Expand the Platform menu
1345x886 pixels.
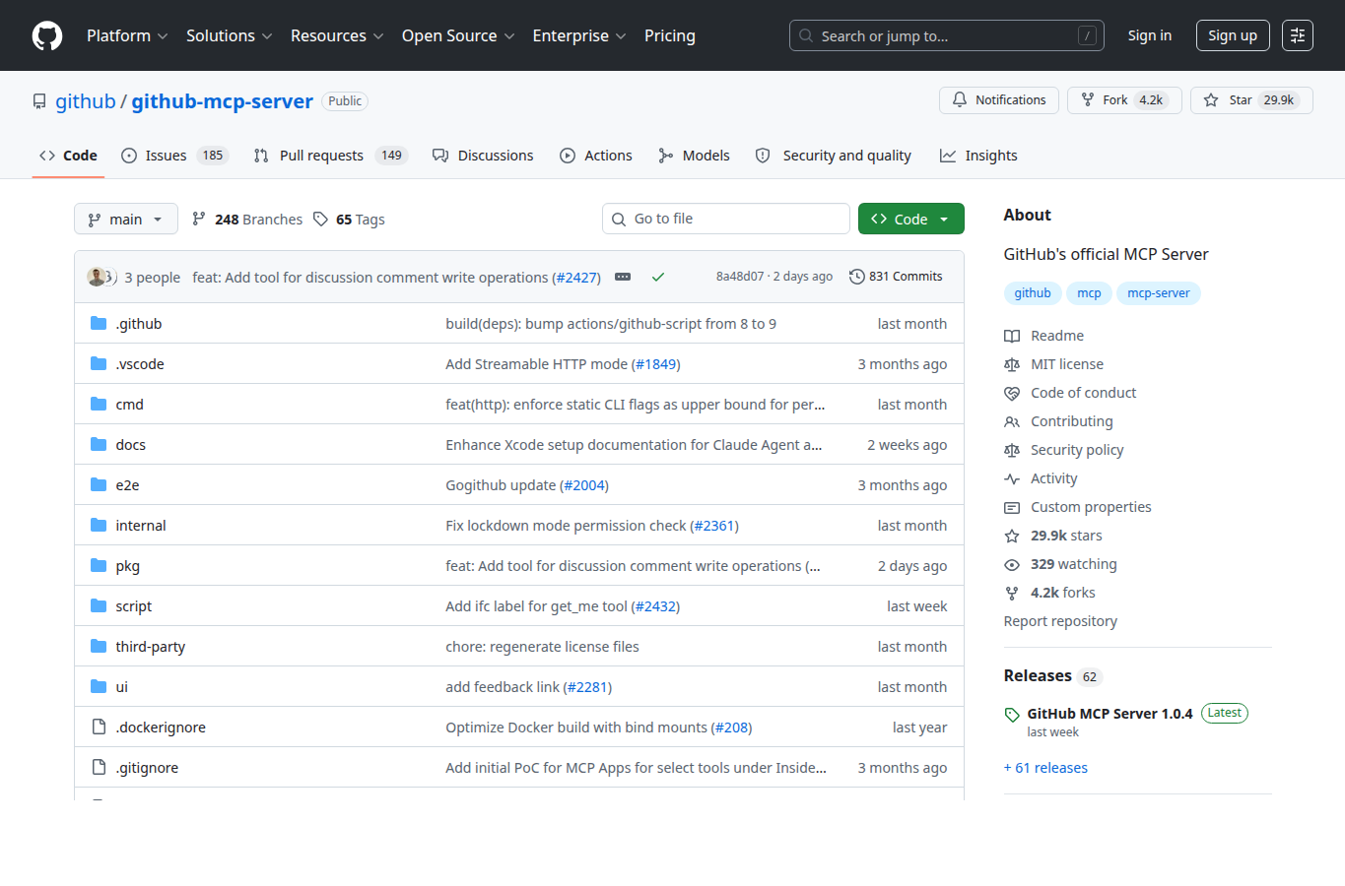(x=127, y=35)
